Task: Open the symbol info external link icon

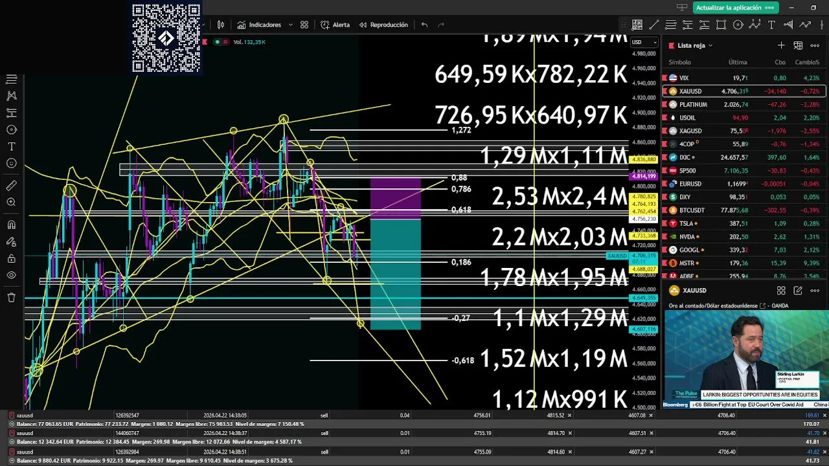Action: [762, 305]
